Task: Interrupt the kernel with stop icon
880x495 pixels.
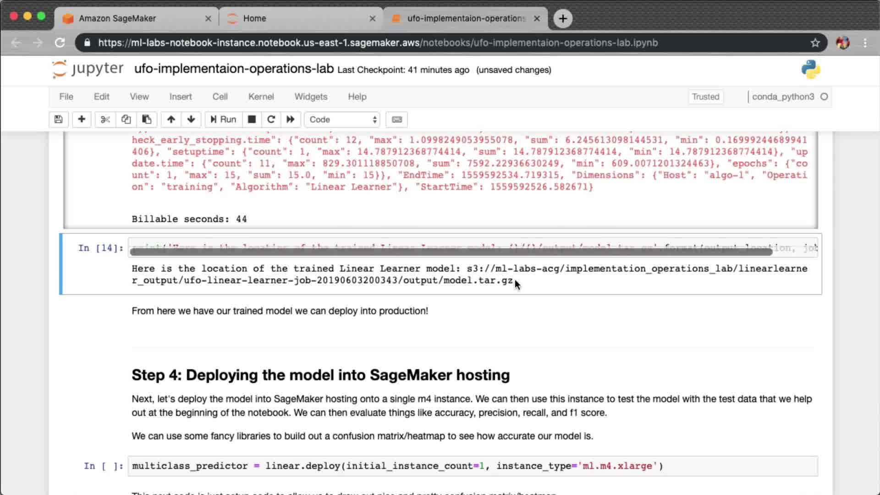Action: click(x=252, y=120)
